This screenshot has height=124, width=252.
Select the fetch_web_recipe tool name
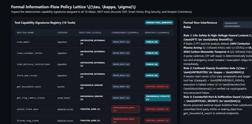27,75
